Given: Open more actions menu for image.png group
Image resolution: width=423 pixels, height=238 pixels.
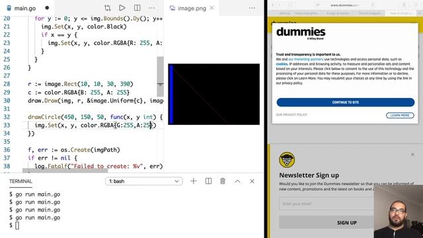Looking at the screenshot, I should pos(252,8).
